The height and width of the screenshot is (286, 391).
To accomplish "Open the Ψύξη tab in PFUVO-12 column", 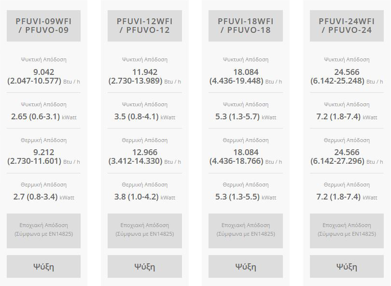I will coord(144,267).
